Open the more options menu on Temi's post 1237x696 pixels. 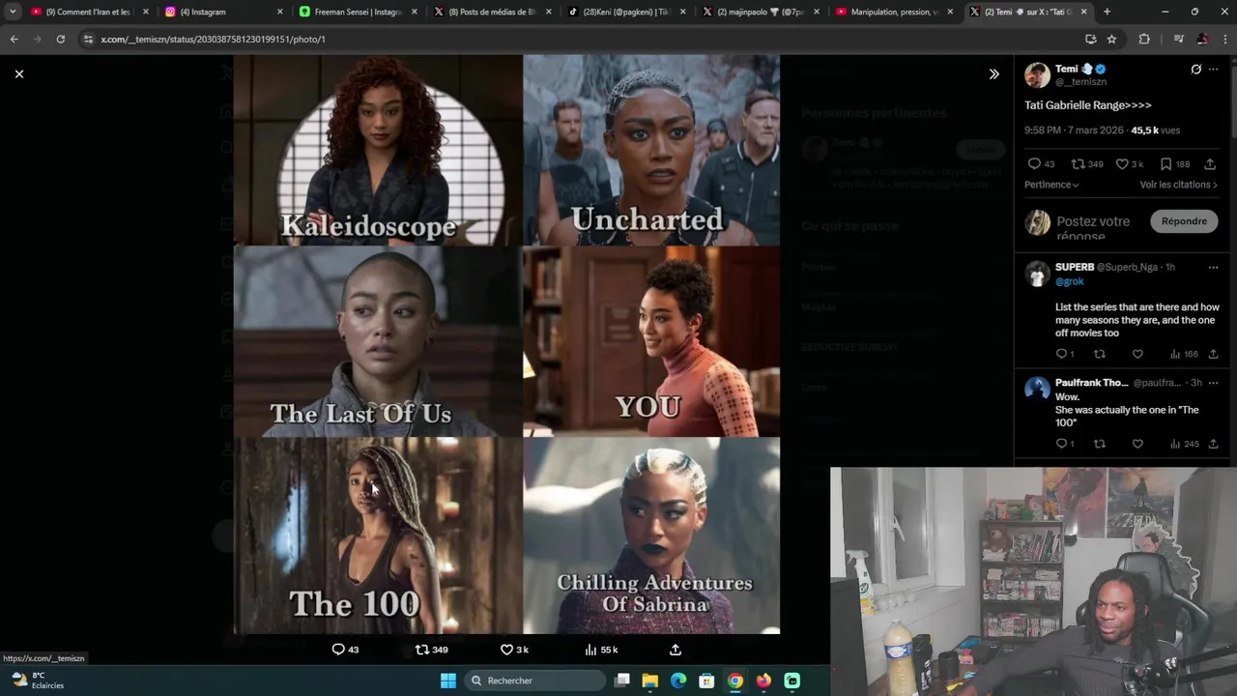(x=1214, y=70)
